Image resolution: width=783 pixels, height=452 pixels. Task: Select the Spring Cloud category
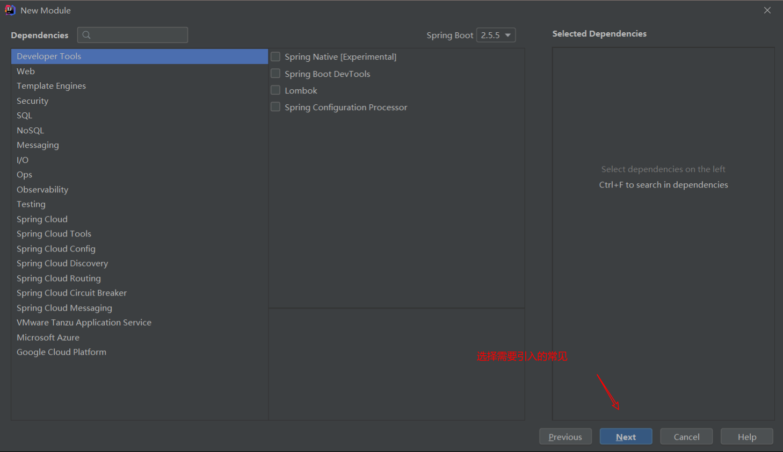click(140, 219)
